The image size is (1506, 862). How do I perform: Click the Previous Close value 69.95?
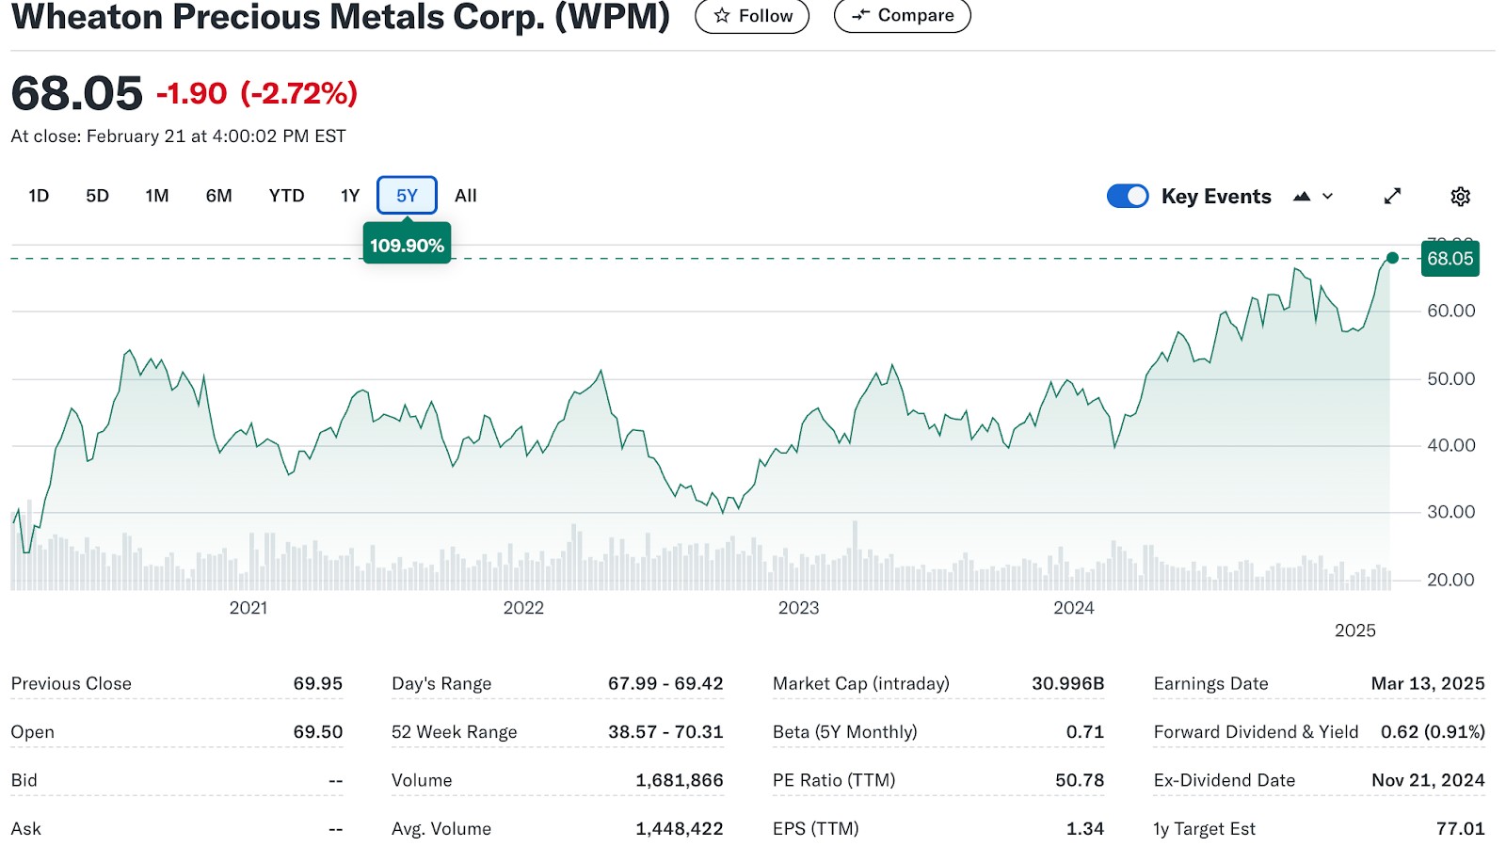[318, 683]
